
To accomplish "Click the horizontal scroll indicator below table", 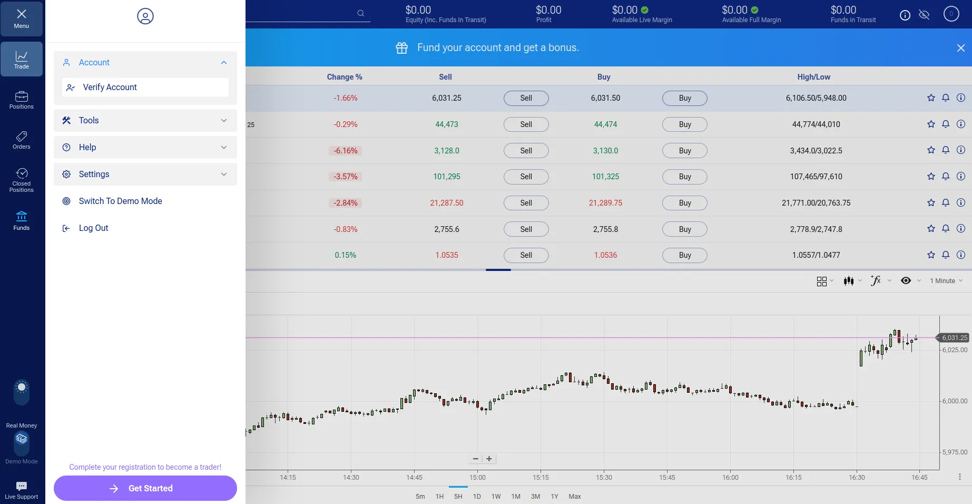I will (x=498, y=270).
